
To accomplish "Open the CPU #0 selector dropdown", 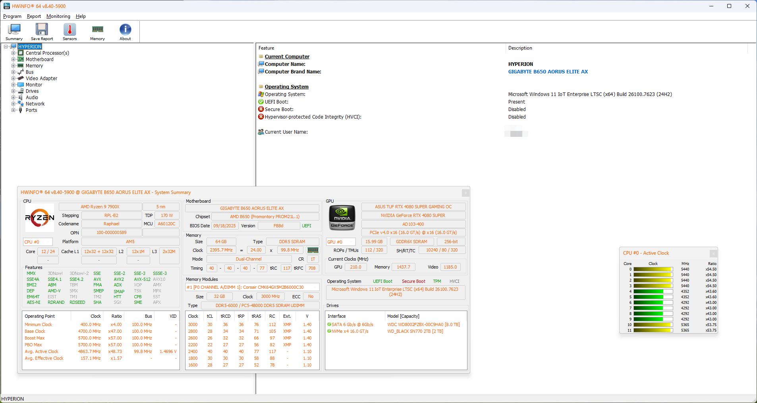I will [38, 242].
